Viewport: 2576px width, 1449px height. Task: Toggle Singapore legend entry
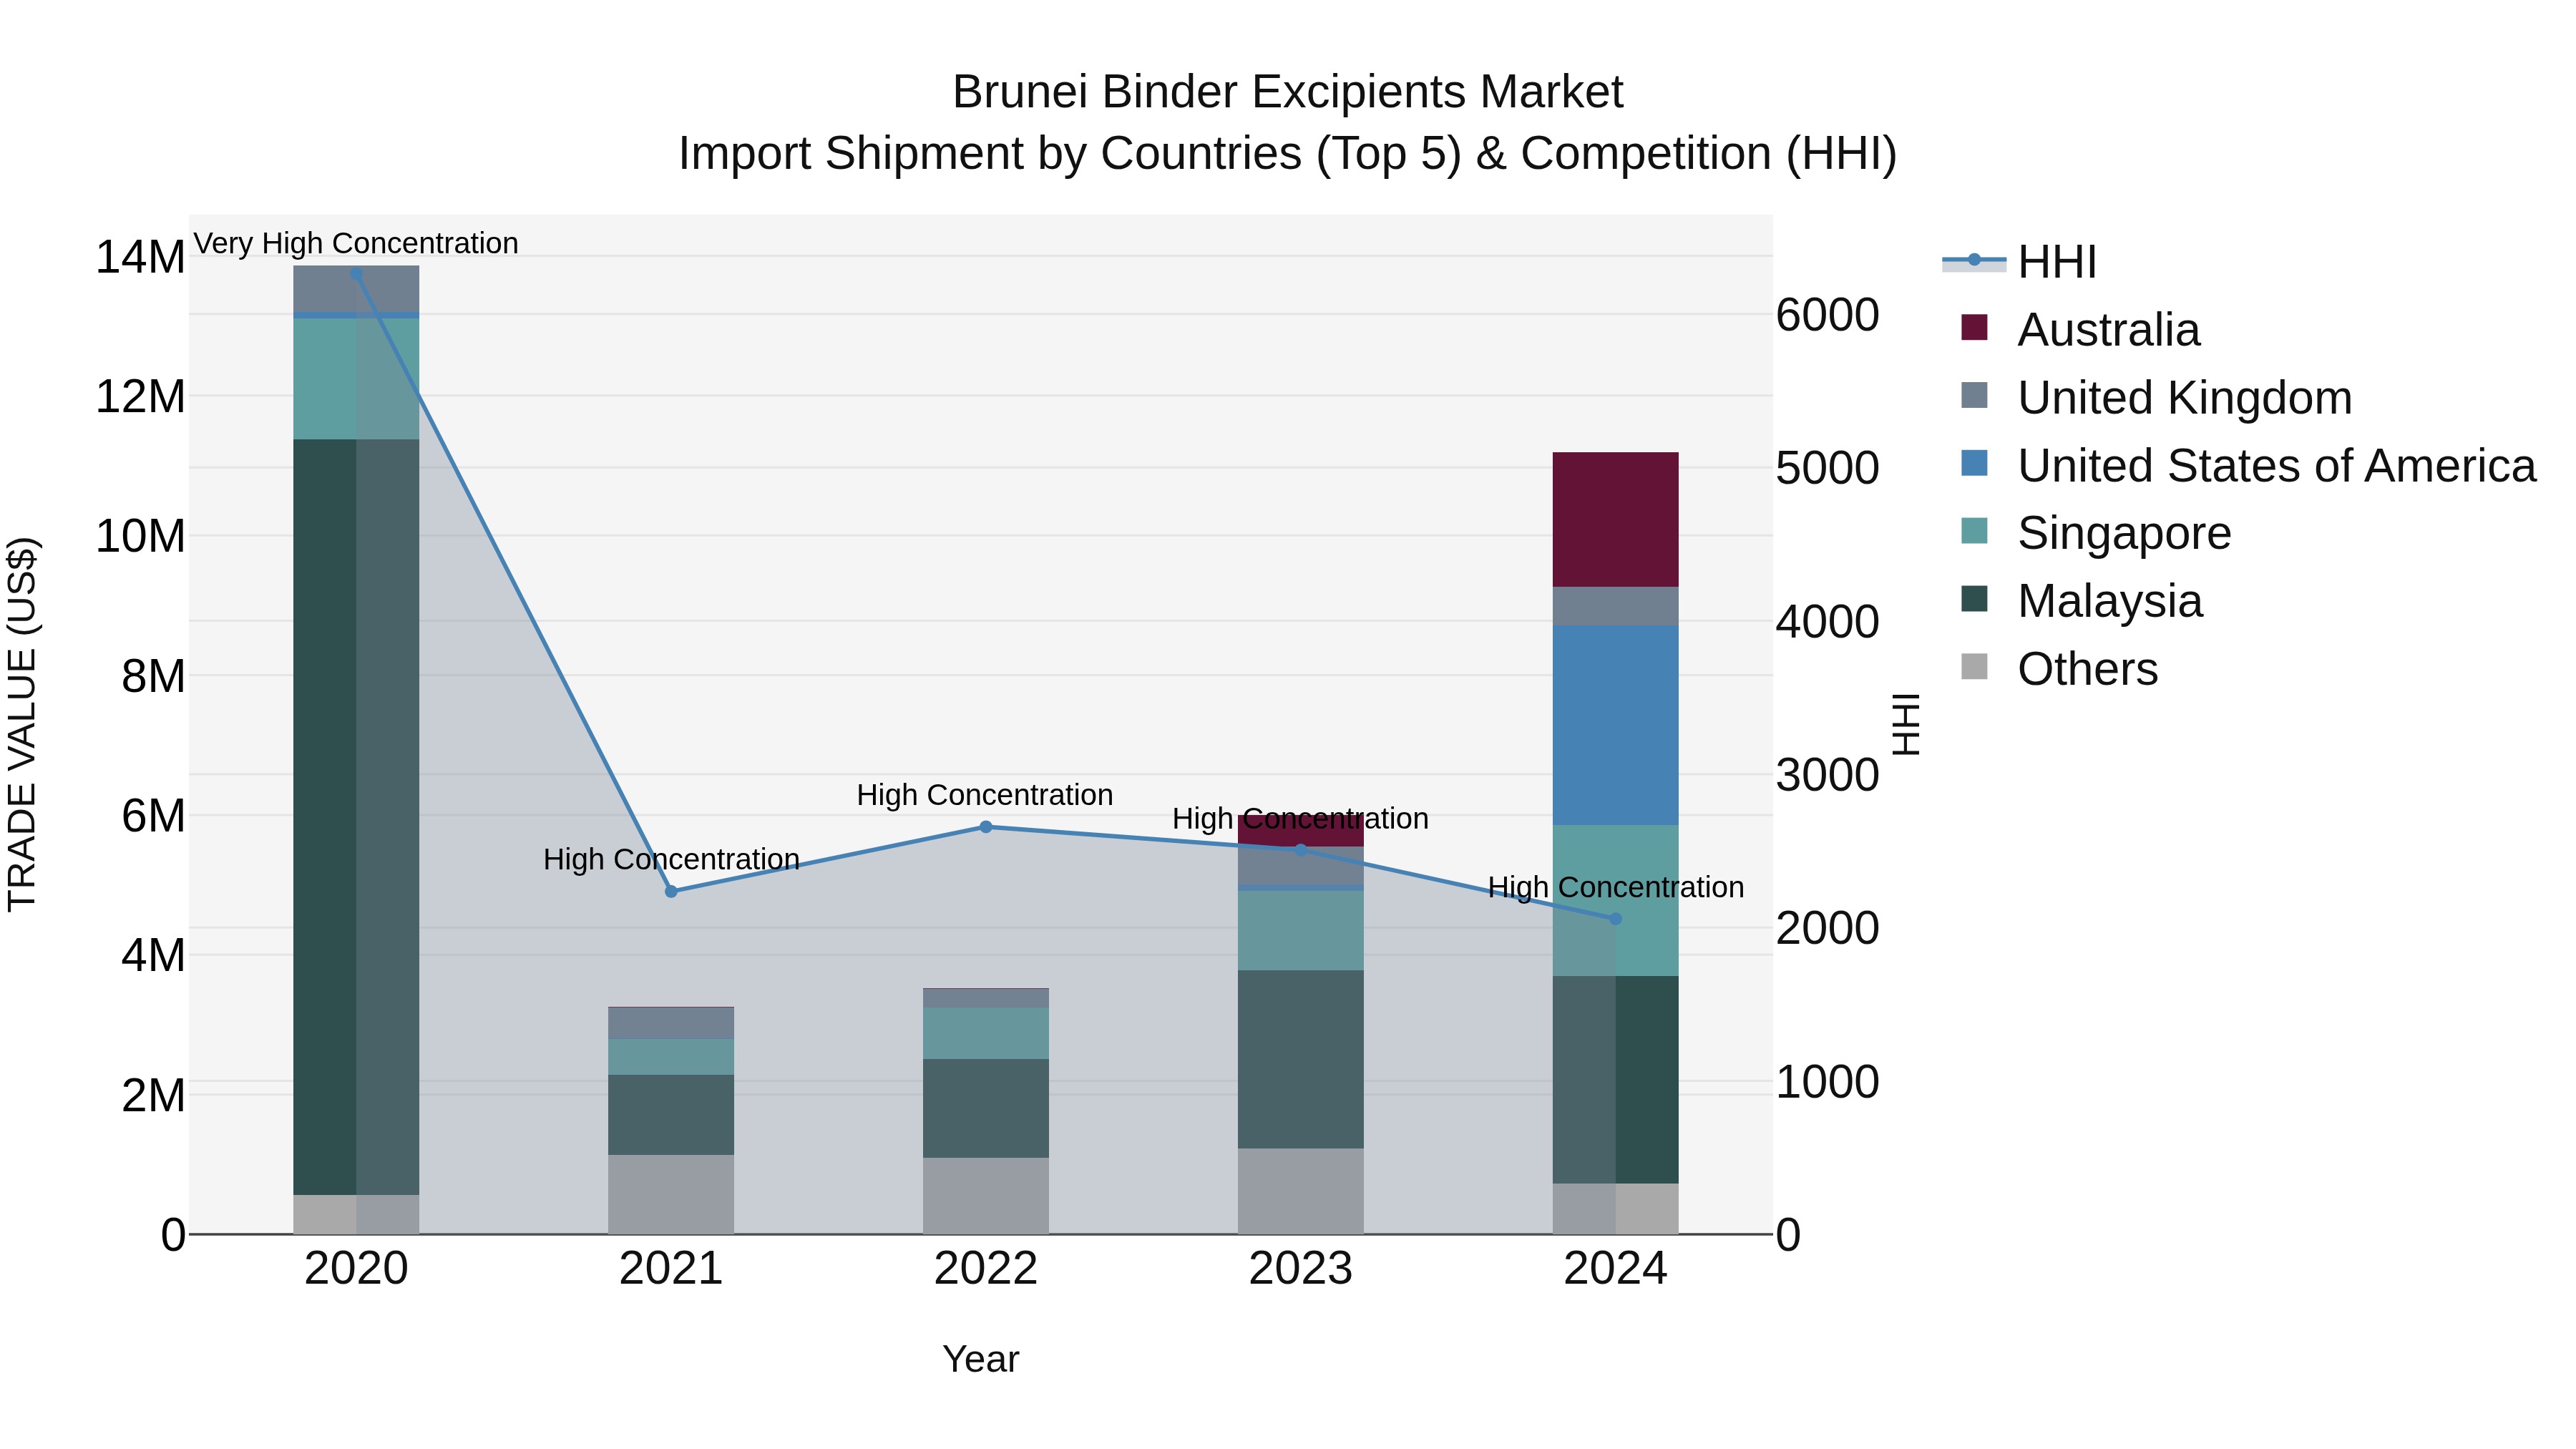pos(2095,533)
